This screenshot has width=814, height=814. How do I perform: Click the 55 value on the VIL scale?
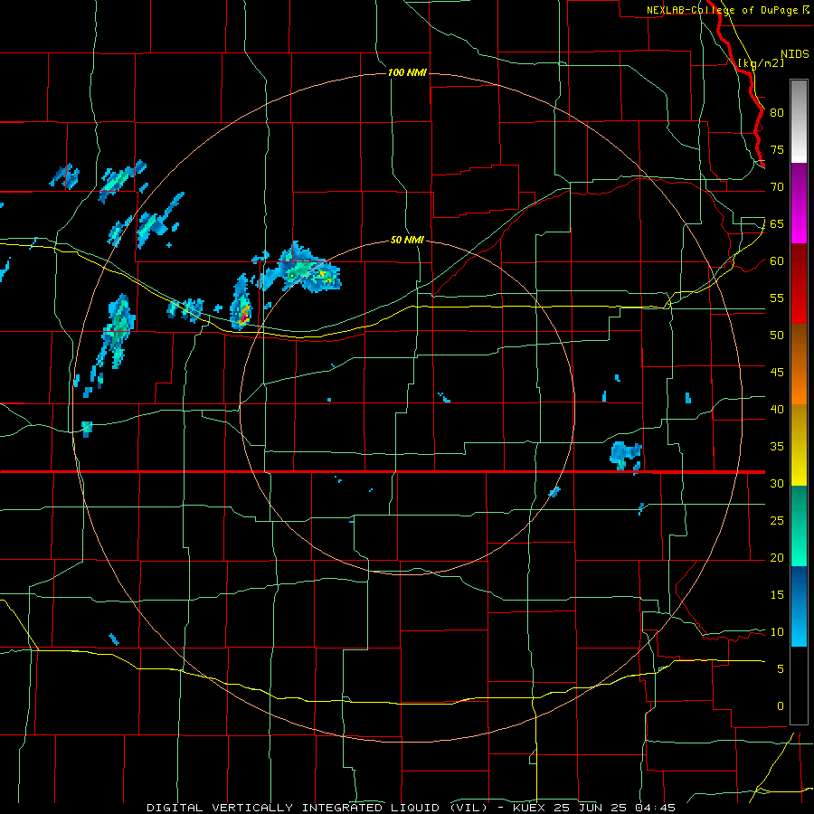777,298
